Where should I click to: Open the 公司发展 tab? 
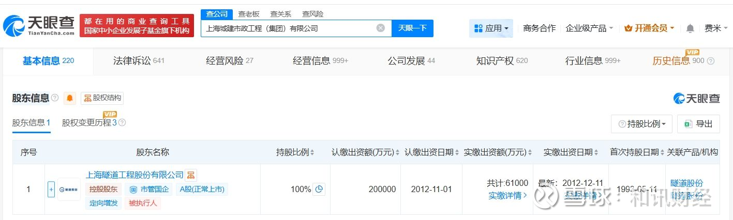411,61
